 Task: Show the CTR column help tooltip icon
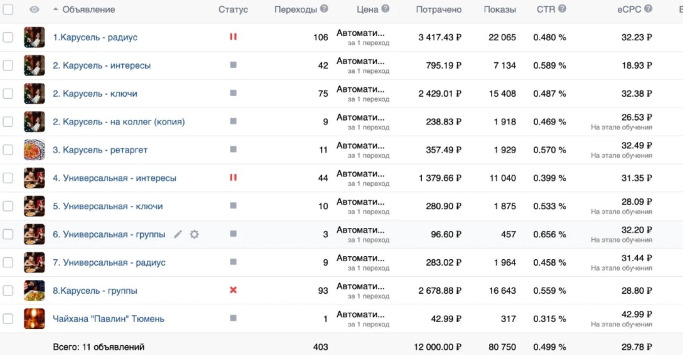pyautogui.click(x=562, y=9)
